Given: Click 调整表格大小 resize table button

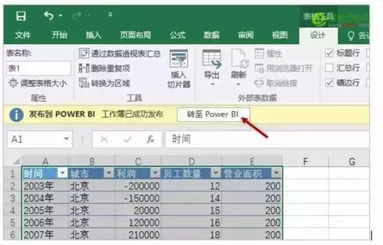Looking at the screenshot, I should coord(38,84).
